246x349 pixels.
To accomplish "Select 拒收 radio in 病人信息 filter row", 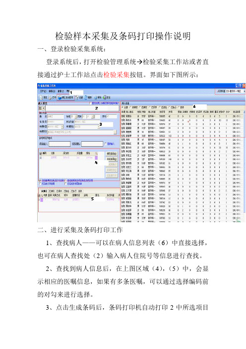I will (x=179, y=107).
